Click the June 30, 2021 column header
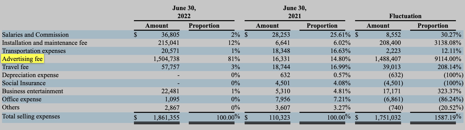The image size is (465, 130). 295,12
